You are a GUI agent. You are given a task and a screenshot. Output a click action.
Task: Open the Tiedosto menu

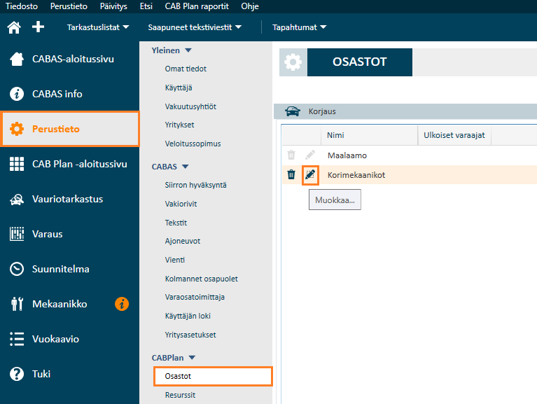pyautogui.click(x=22, y=6)
